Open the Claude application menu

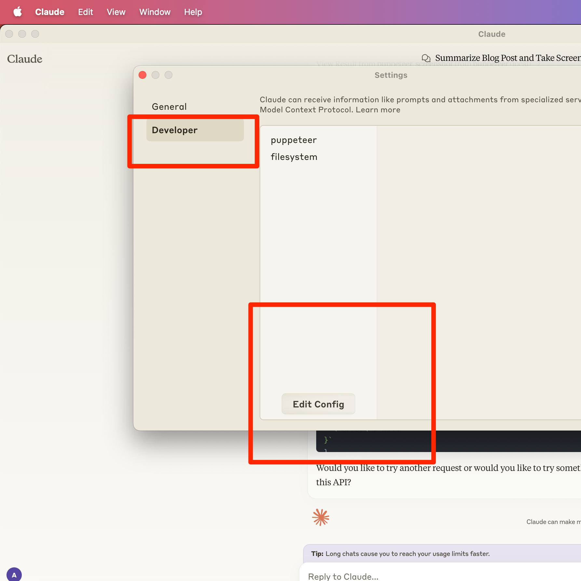click(50, 12)
